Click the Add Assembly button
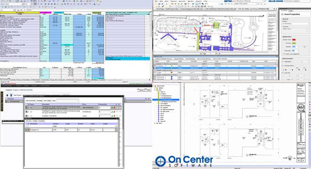The image size is (311, 169). 31,100
